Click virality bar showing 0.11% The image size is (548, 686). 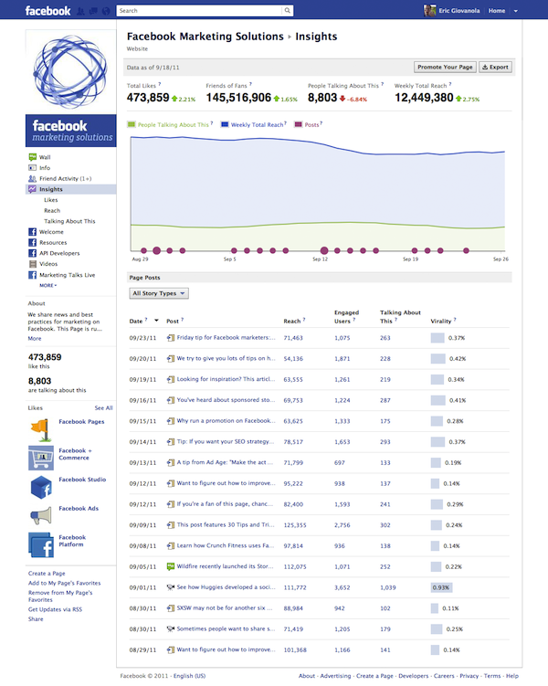[434, 608]
